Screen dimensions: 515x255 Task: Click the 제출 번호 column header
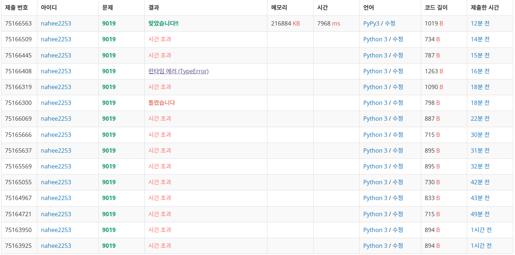click(17, 8)
